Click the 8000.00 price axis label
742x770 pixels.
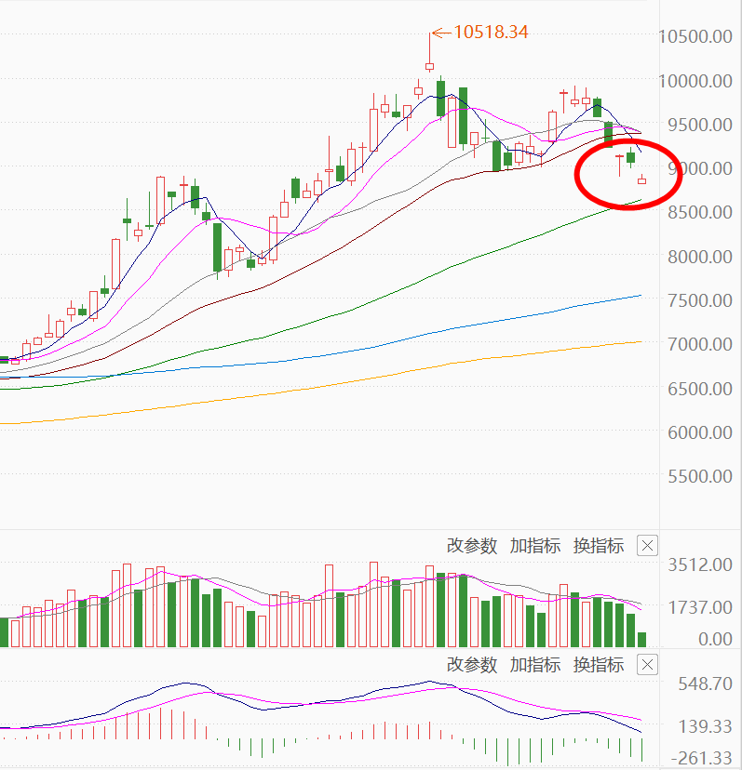coord(700,257)
